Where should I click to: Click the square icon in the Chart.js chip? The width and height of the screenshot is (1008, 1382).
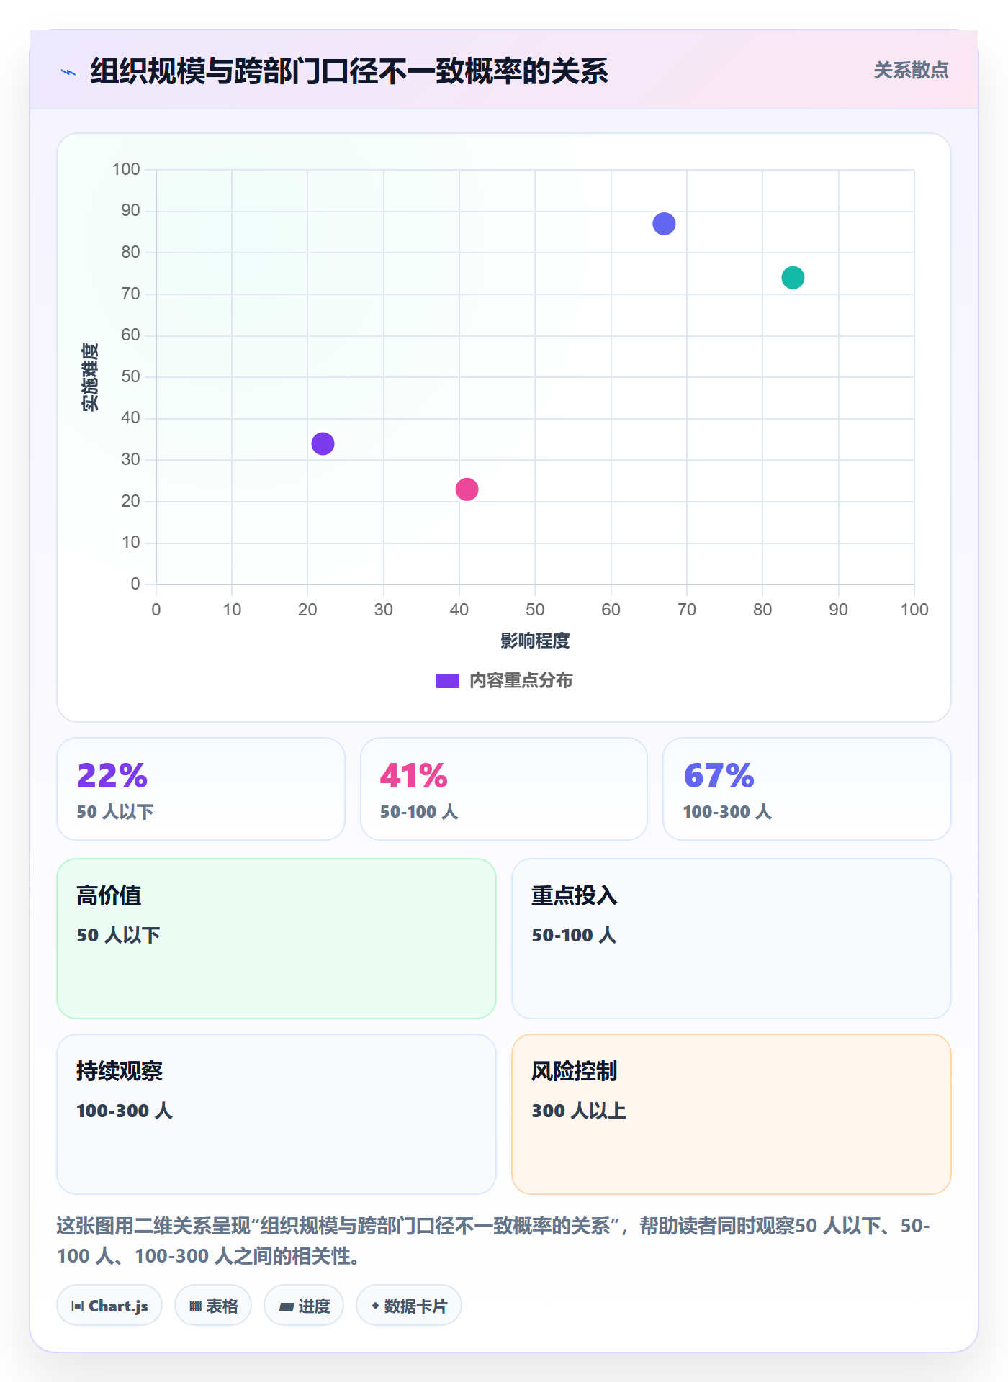point(78,1306)
